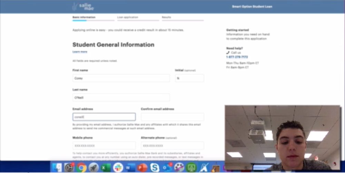
Task: Open PowerPoint from the dock
Action: pos(142,168)
